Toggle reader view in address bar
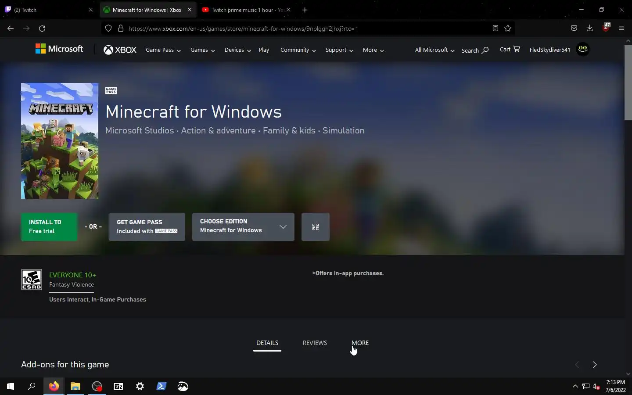This screenshot has width=632, height=395. [x=495, y=28]
